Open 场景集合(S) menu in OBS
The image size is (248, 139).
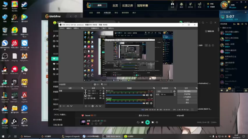95,28
